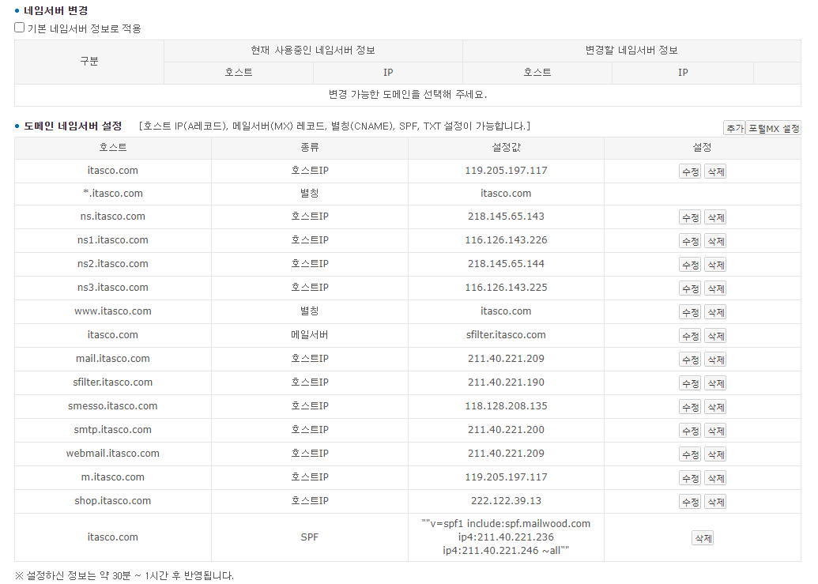
Task: Delete the 메일서버 record for itasco.com
Action: (715, 336)
